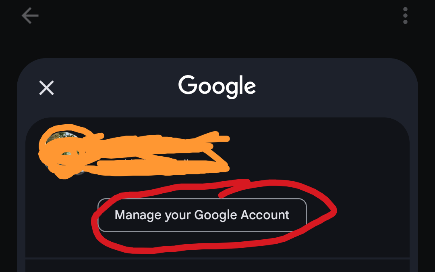This screenshot has height=272, width=435.
Task: Return to previous screen via back arrow
Action: click(30, 16)
